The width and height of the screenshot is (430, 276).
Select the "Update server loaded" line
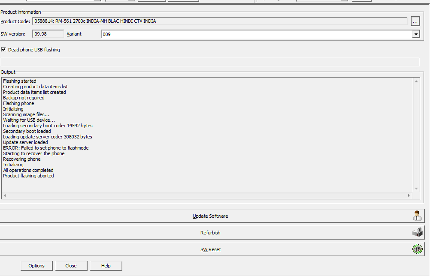pyautogui.click(x=25, y=142)
